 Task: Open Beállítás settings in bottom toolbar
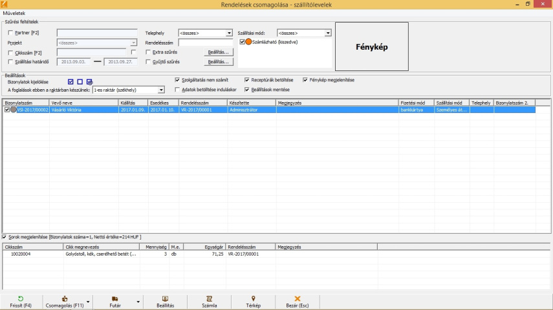click(165, 299)
